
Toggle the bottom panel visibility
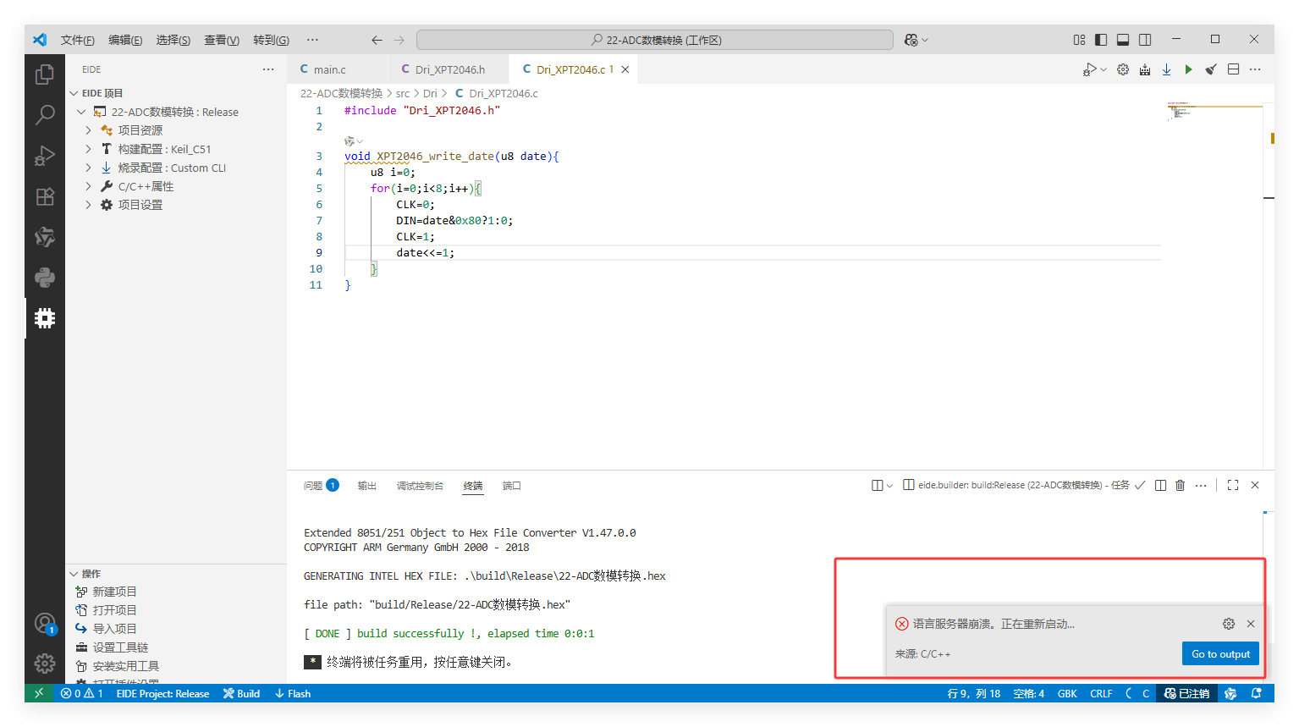coord(1123,40)
